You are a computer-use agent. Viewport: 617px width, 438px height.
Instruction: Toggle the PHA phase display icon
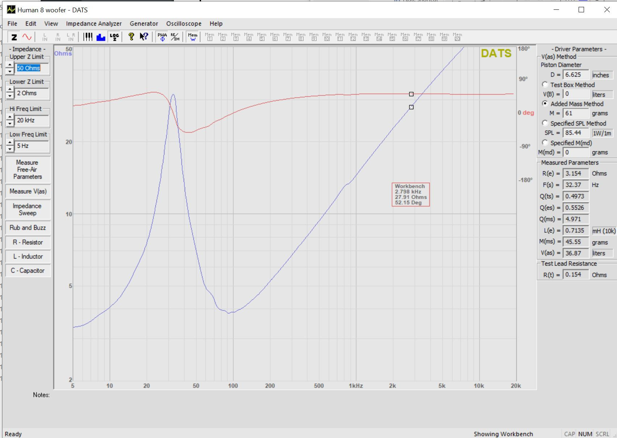tap(162, 37)
